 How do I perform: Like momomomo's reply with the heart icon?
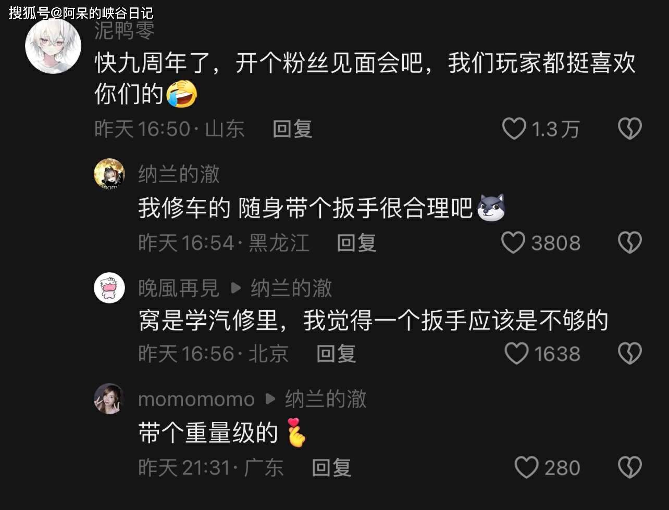point(526,467)
